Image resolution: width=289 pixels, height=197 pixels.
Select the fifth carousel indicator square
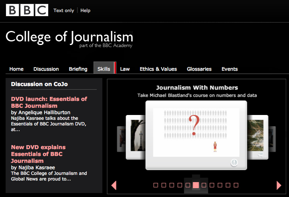point(188,185)
